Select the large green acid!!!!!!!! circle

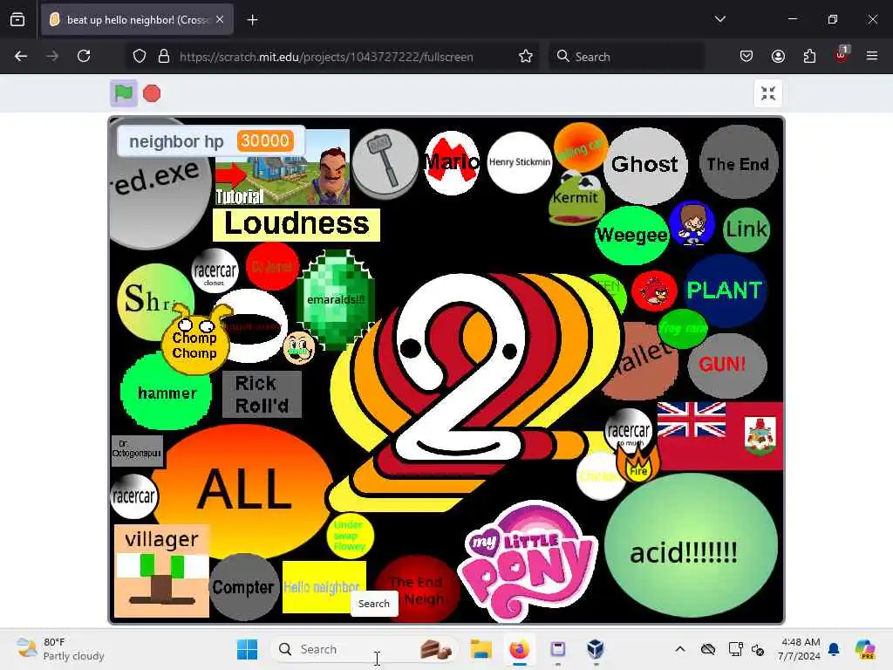[x=691, y=545]
